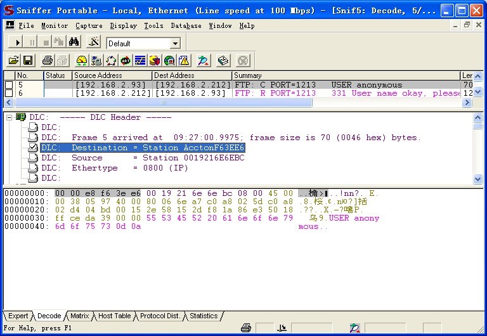Image resolution: width=487 pixels, height=336 pixels.
Task: Click the Status column header
Action: point(58,75)
